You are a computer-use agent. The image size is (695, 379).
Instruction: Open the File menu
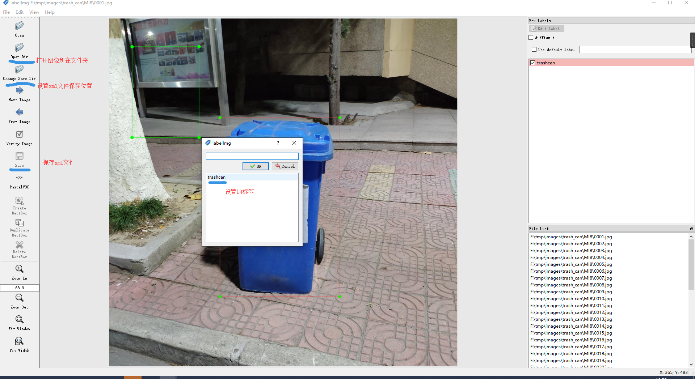click(7, 12)
